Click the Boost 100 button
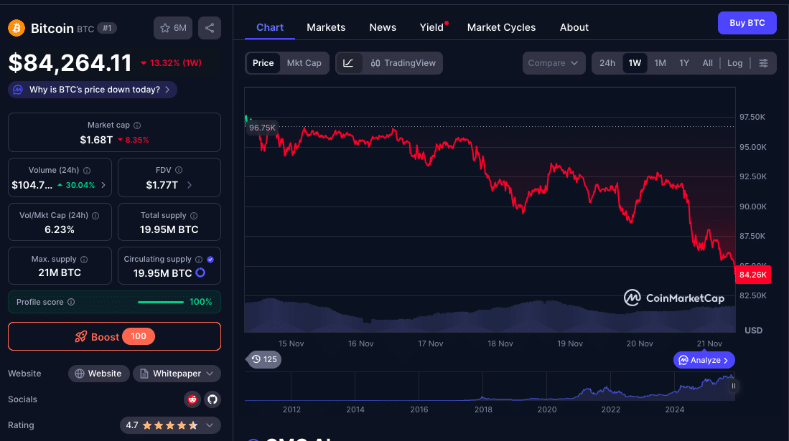 click(113, 336)
